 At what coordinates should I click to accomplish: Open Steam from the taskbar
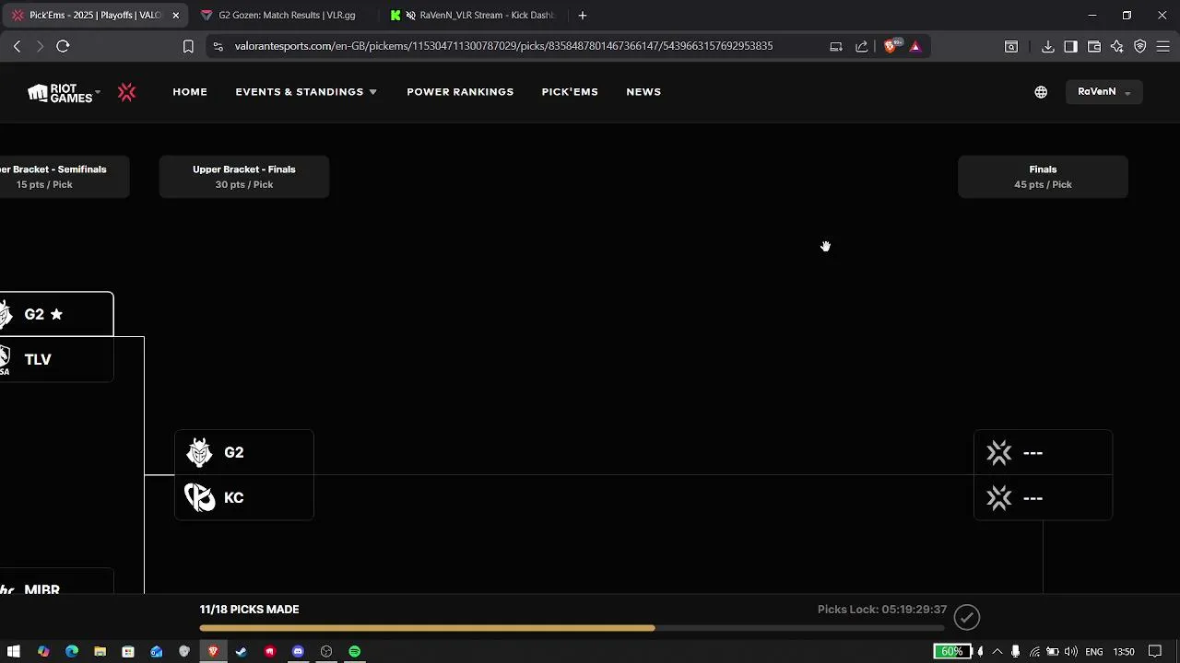click(x=242, y=652)
